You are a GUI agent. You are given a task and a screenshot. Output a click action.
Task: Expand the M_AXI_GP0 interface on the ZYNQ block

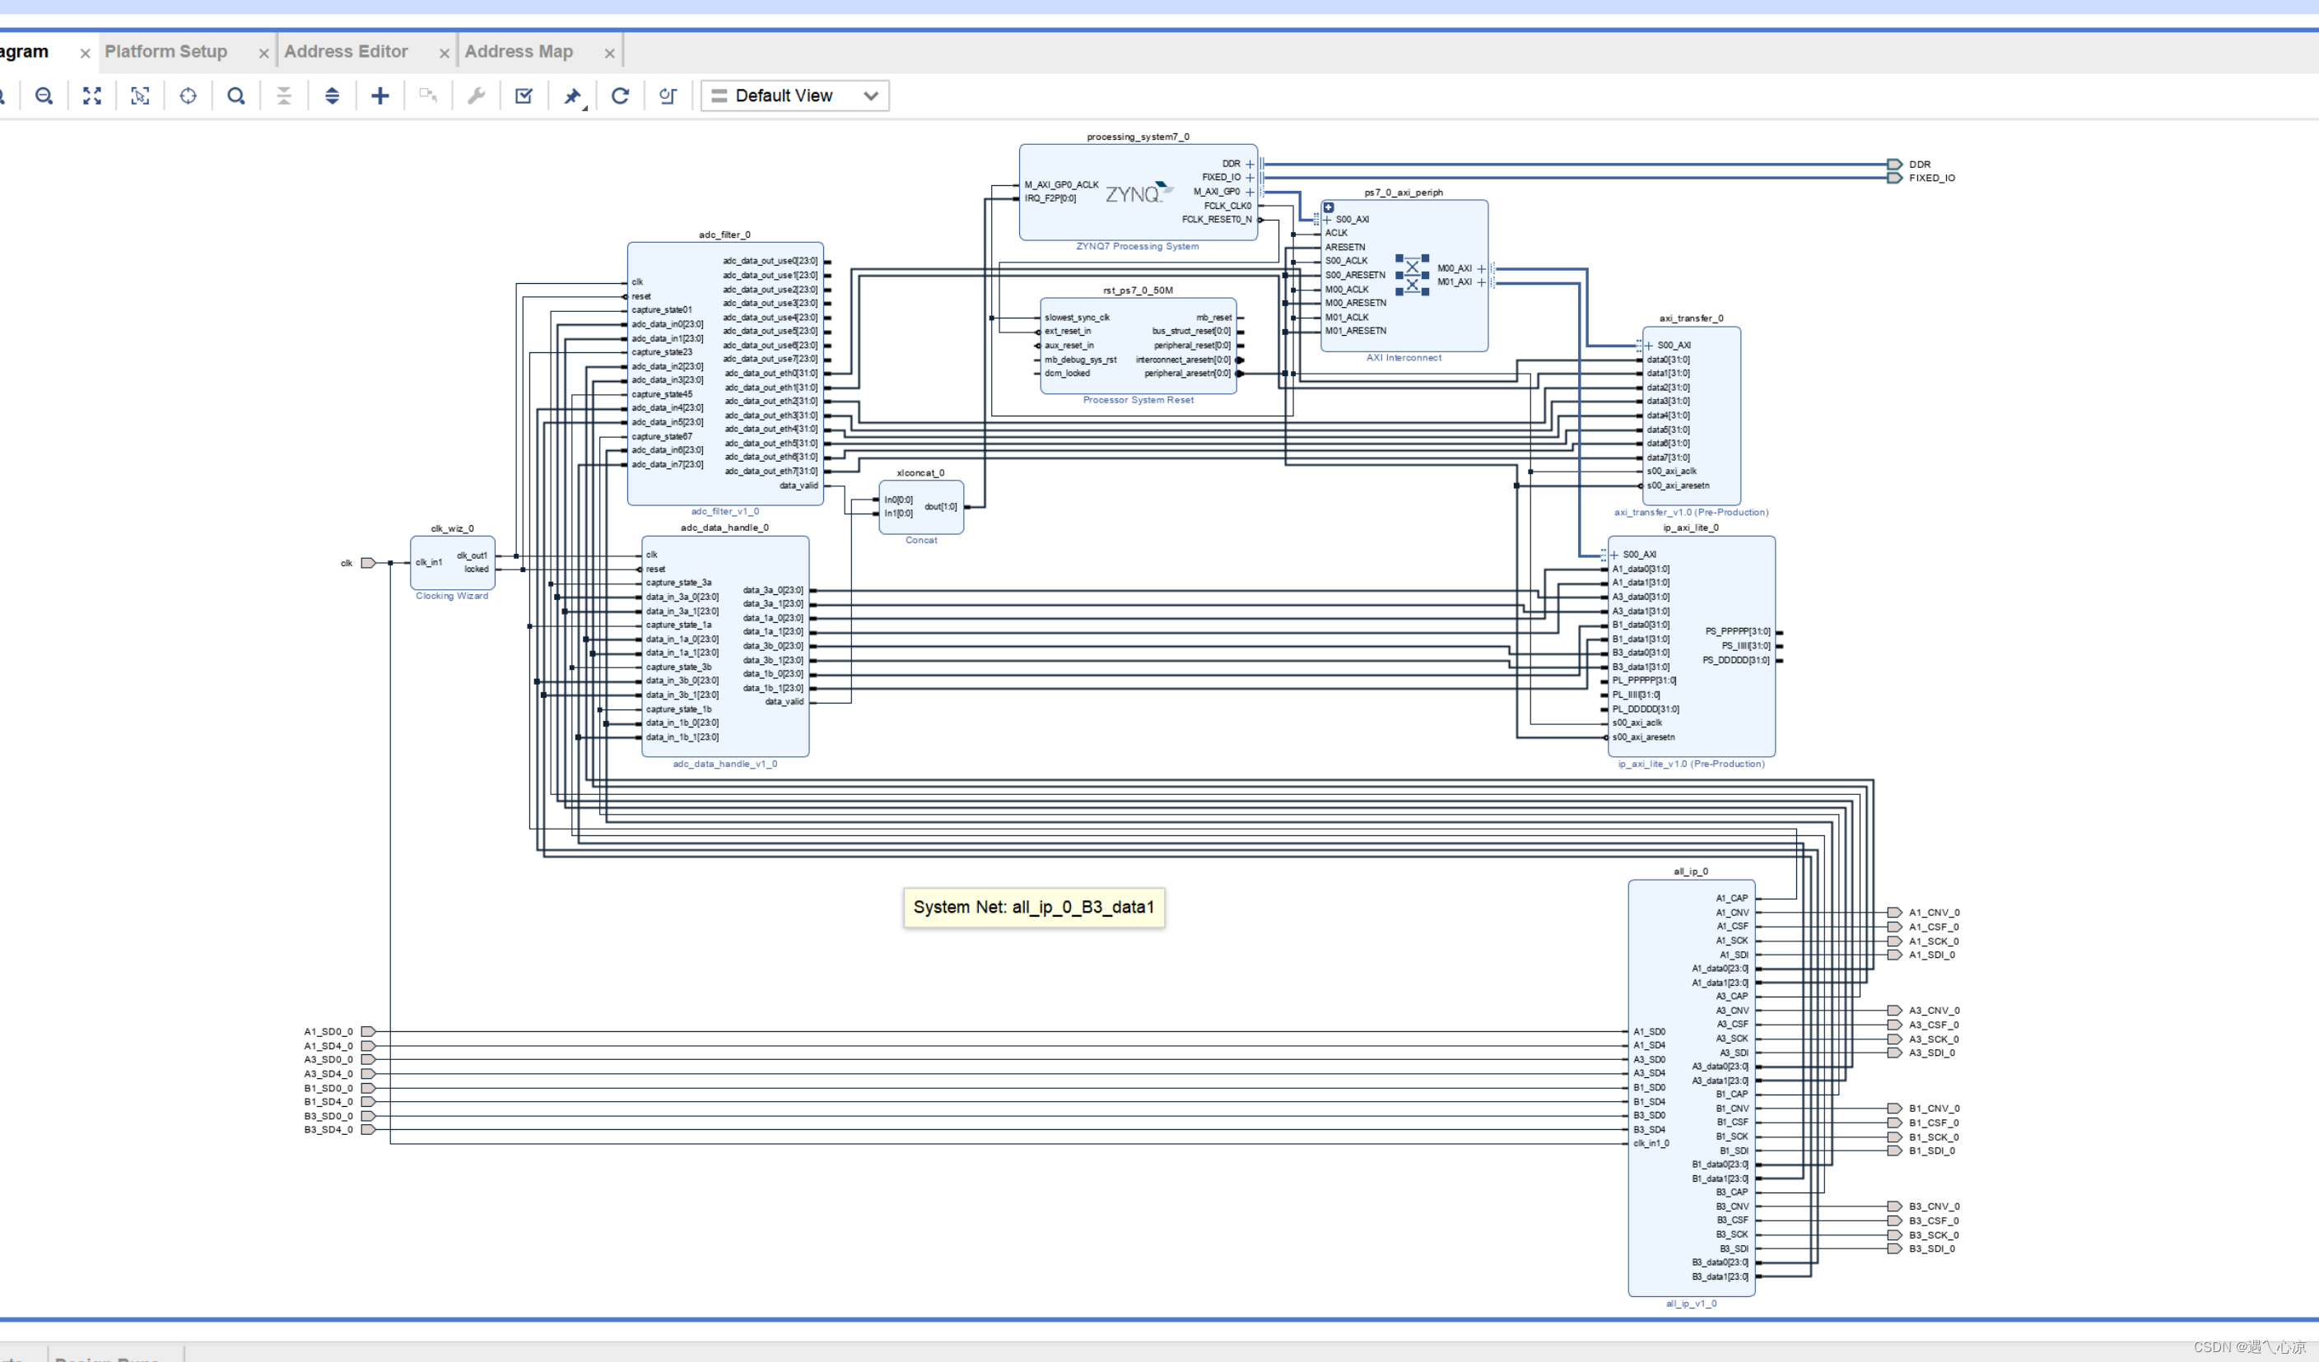pos(1250,193)
